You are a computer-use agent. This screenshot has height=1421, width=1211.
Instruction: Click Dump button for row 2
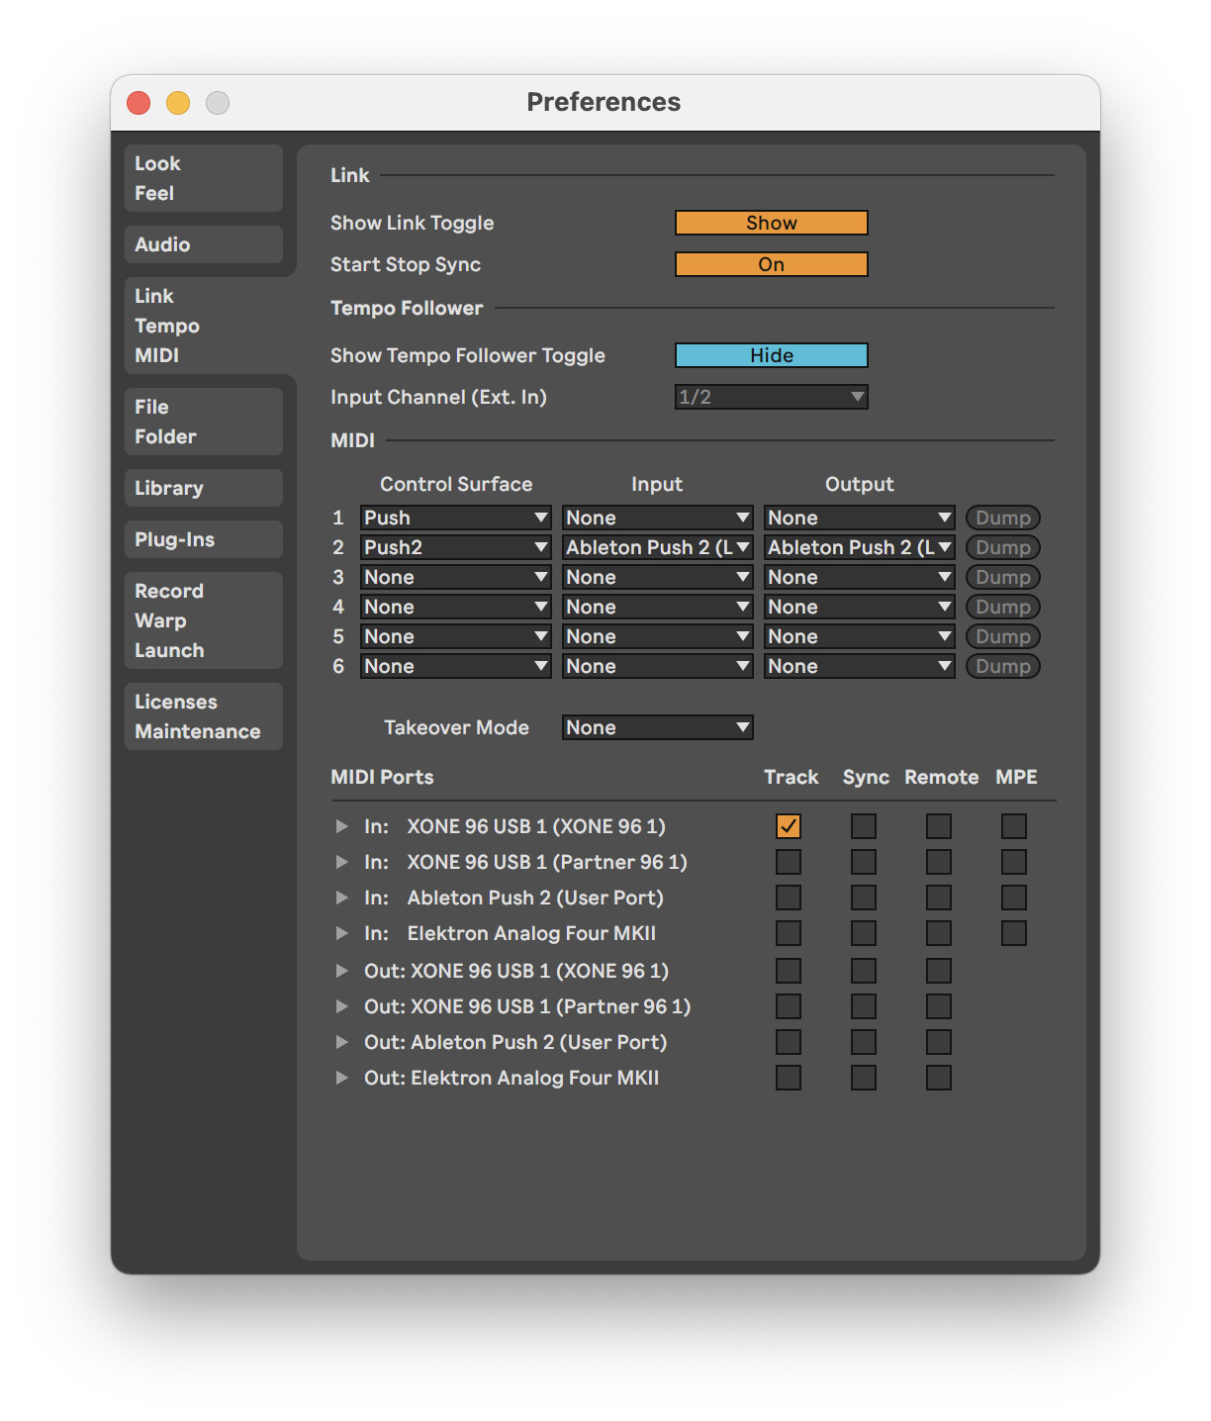tap(1003, 547)
